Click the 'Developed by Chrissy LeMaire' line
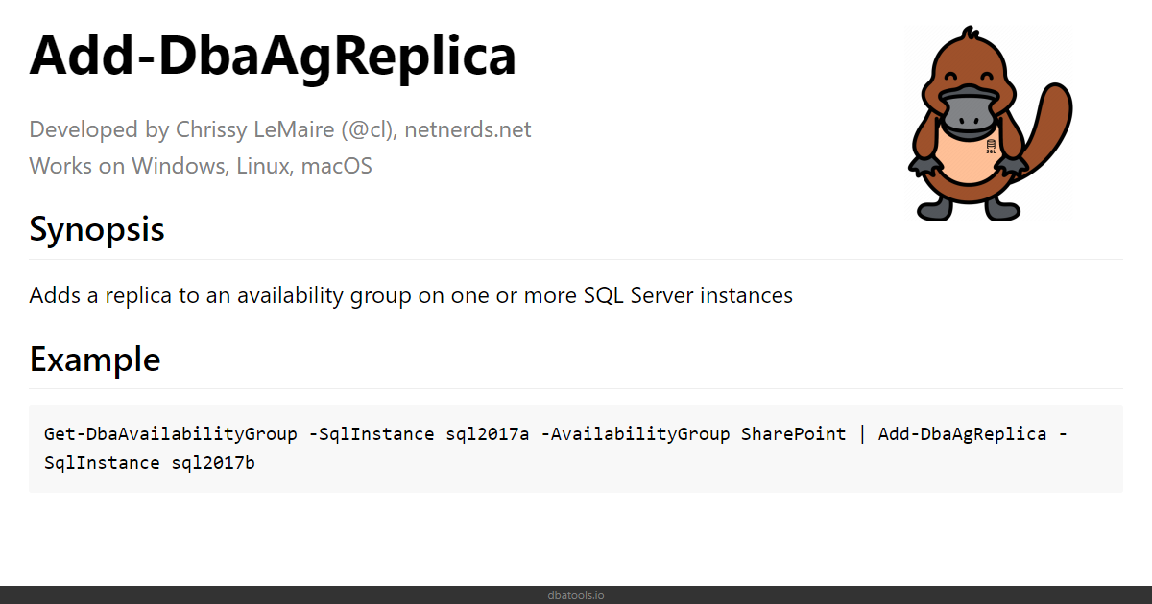 pyautogui.click(x=280, y=129)
